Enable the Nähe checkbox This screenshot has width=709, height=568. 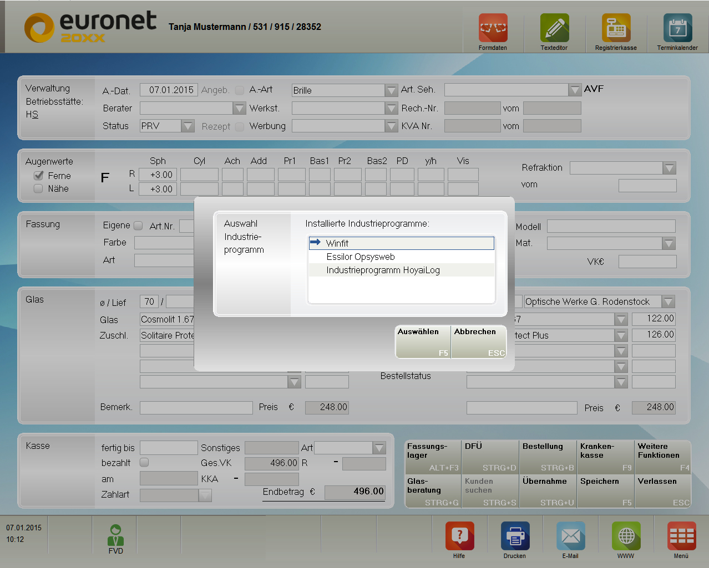click(38, 188)
